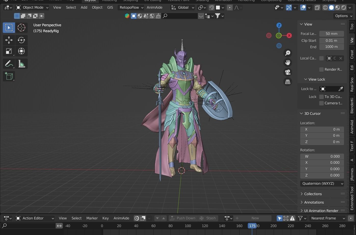Image resolution: width=356 pixels, height=235 pixels.
Task: Toggle Only Show Errors warning filter
Action: [x=292, y=218]
